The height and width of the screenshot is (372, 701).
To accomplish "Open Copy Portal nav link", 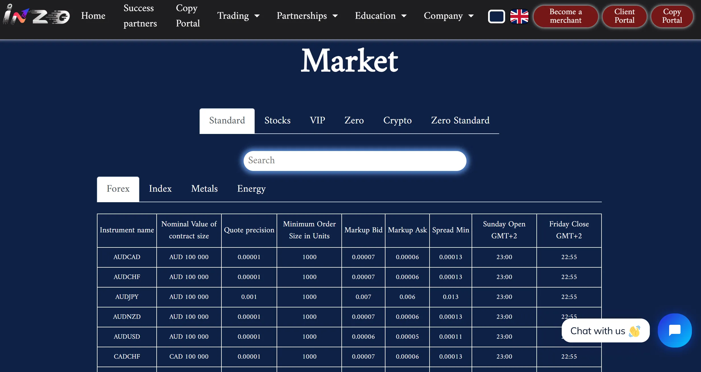I will [188, 16].
